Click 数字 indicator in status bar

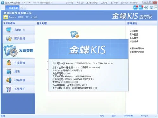114,116
